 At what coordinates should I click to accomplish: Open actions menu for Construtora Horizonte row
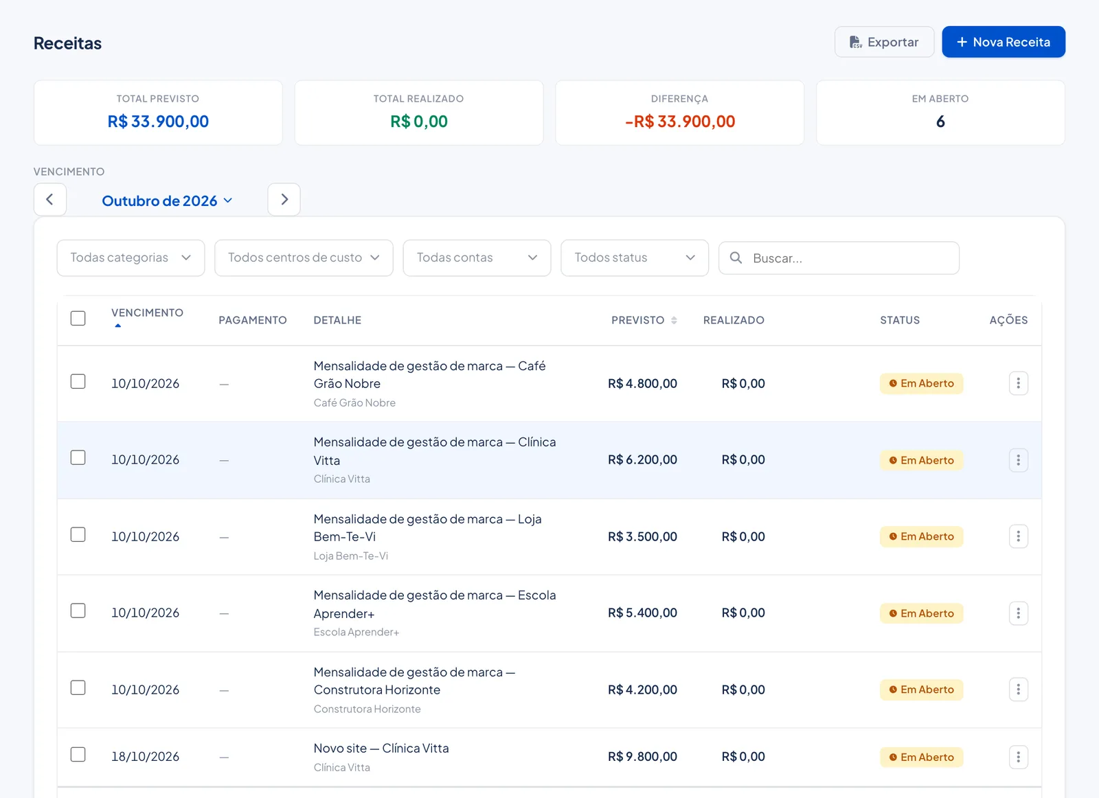(1018, 689)
